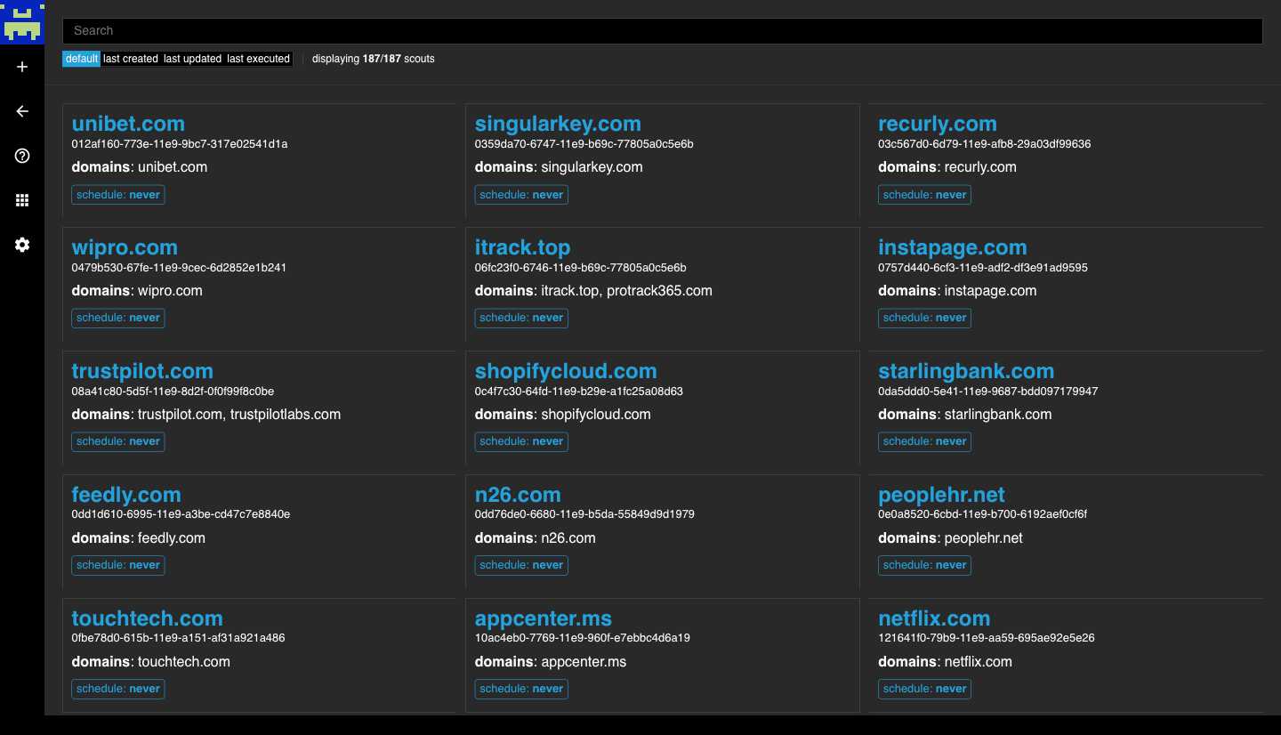Select ID 121641f0-79b9-11e9-aa59-695ae92e5e26

coord(987,639)
